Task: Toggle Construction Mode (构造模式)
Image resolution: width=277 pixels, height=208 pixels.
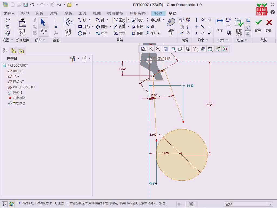Action: click(68, 27)
